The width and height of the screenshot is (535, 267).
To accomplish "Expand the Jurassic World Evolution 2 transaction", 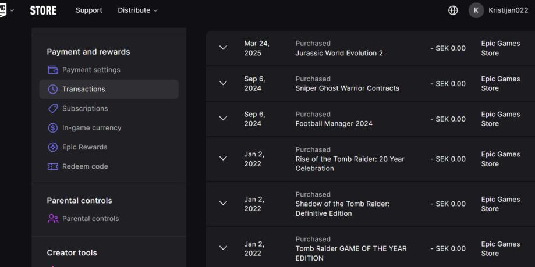I will point(222,48).
